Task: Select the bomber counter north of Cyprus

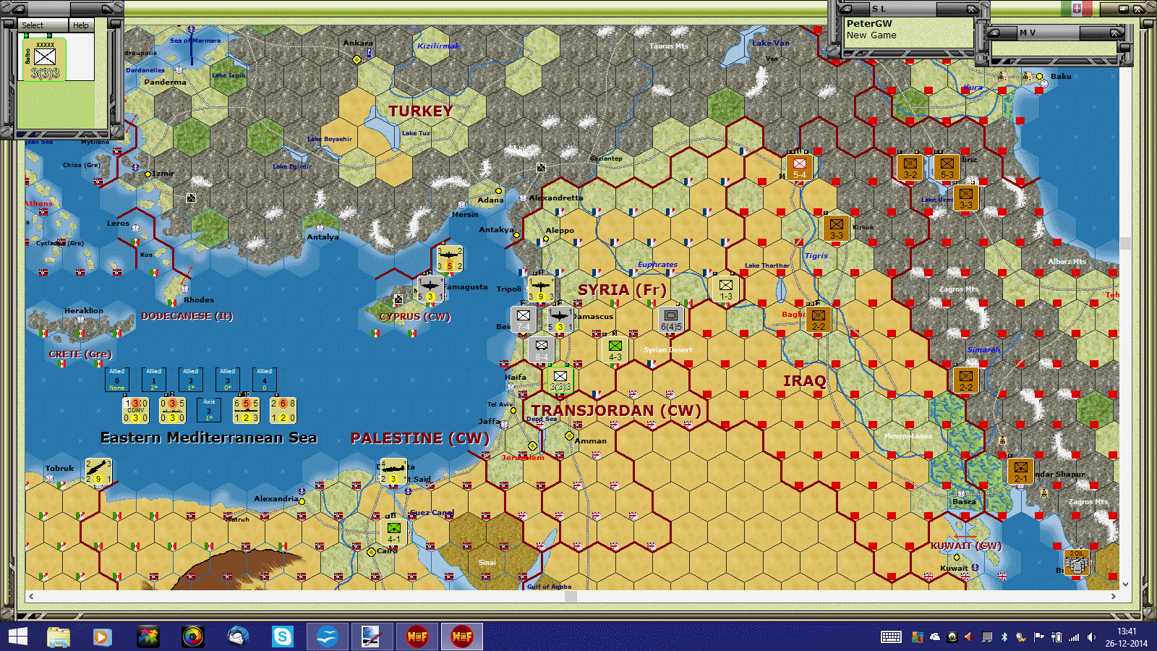Action: [x=449, y=258]
